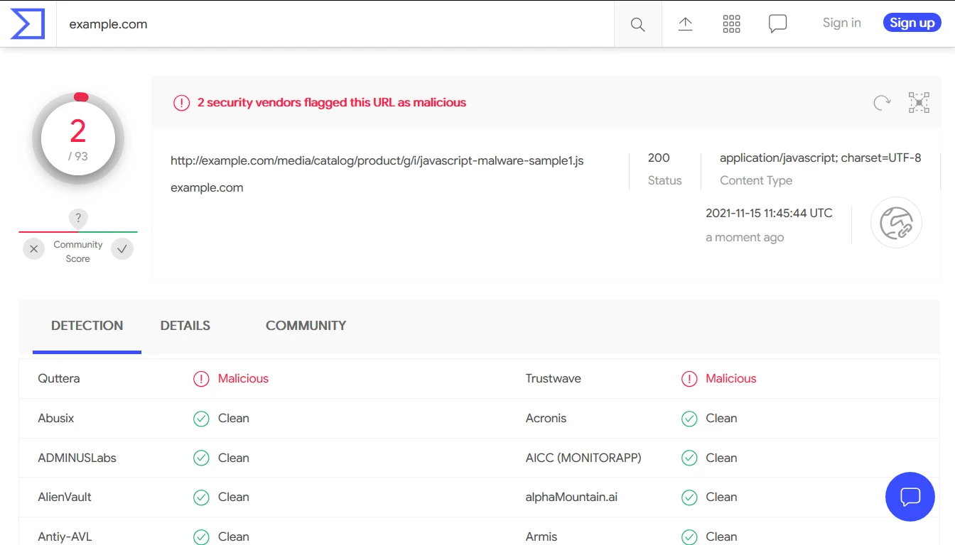Open the floating chat bubble button

click(910, 497)
